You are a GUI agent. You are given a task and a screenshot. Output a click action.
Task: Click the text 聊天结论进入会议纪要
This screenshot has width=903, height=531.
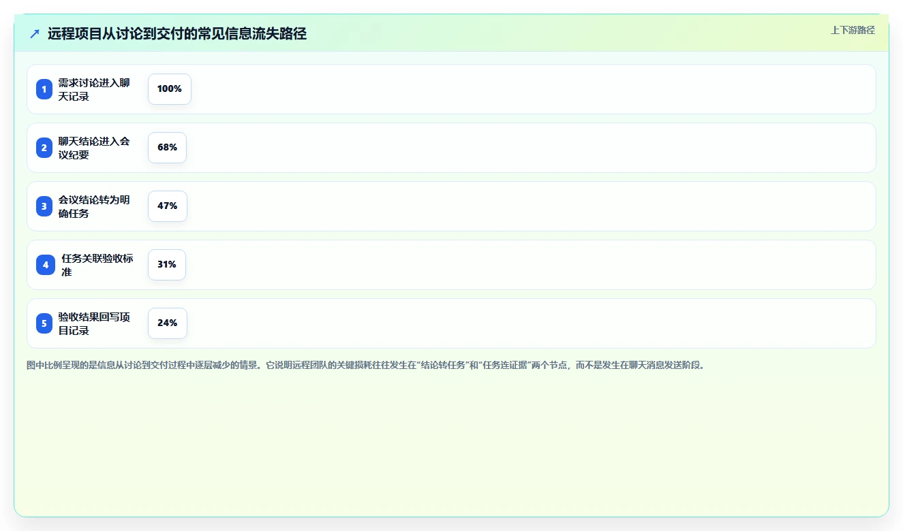coord(94,148)
